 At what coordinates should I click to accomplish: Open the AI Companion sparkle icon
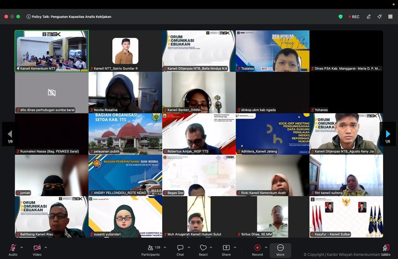point(379,17)
